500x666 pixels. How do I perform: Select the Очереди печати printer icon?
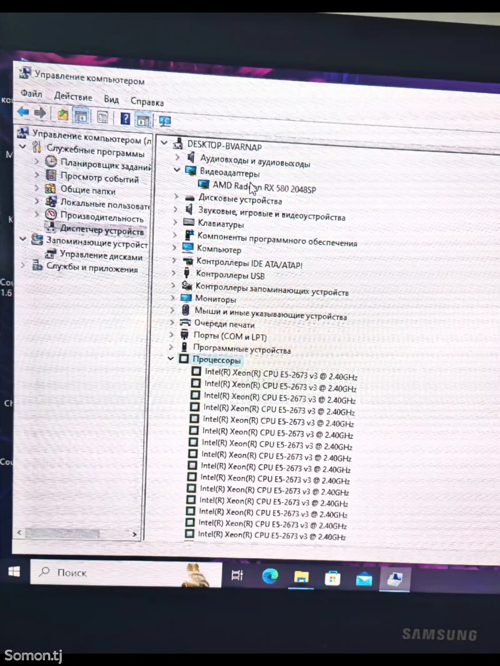point(185,322)
